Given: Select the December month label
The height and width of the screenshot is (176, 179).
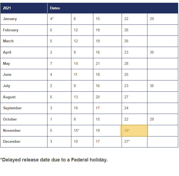Looking at the screenshot, I should click(12, 141).
